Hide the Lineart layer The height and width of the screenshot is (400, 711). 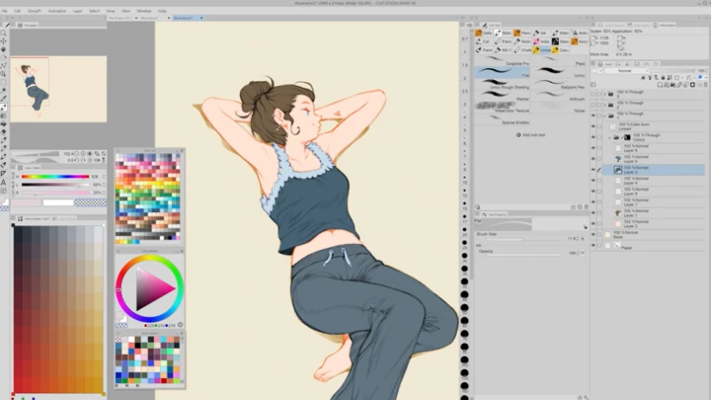pyautogui.click(x=593, y=126)
